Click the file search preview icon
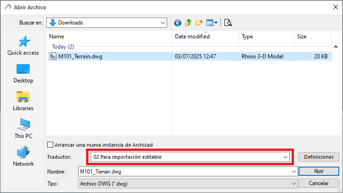The width and height of the screenshot is (343, 193). click(x=228, y=22)
